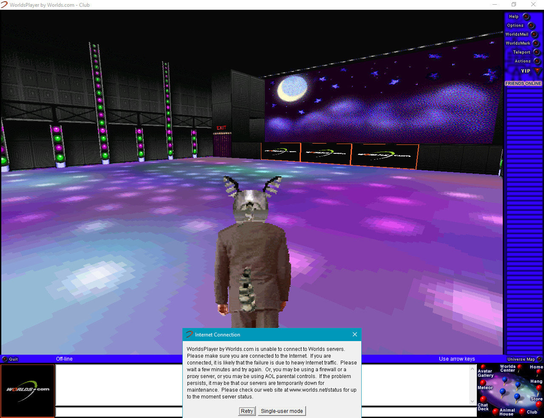Minimize the WorldsPlayer window

tap(494, 5)
